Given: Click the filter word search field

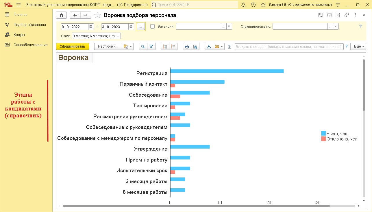Looking at the screenshot, I should point(289,46).
